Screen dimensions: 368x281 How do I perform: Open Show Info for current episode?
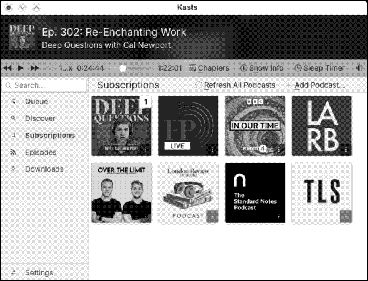[262, 68]
